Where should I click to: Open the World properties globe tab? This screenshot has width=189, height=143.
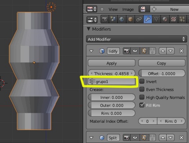click(x=122, y=19)
